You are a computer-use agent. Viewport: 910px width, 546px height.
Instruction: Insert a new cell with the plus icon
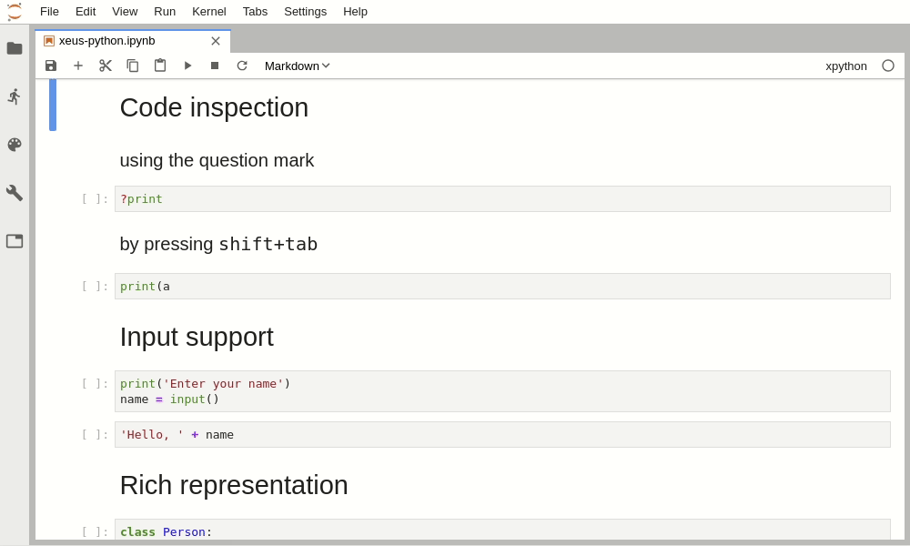point(78,66)
